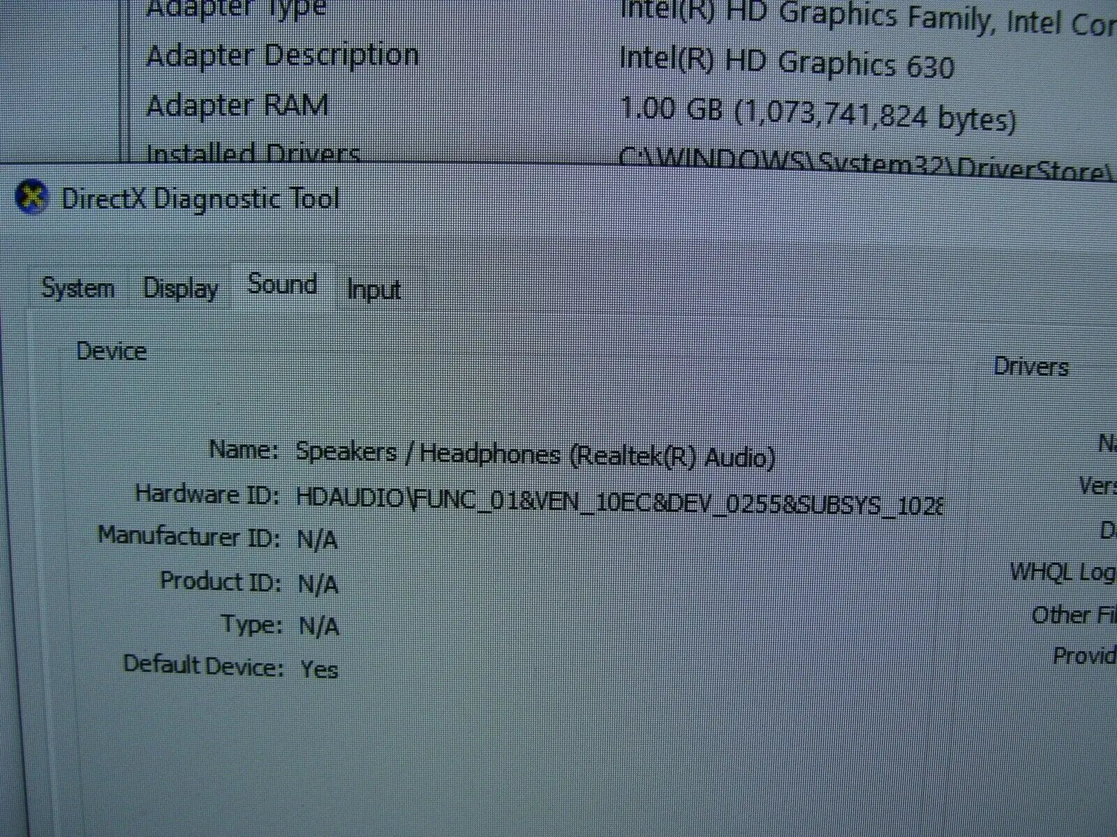Click the 1.00 GB adapter RAM value
The image size is (1117, 837).
pyautogui.click(x=818, y=114)
